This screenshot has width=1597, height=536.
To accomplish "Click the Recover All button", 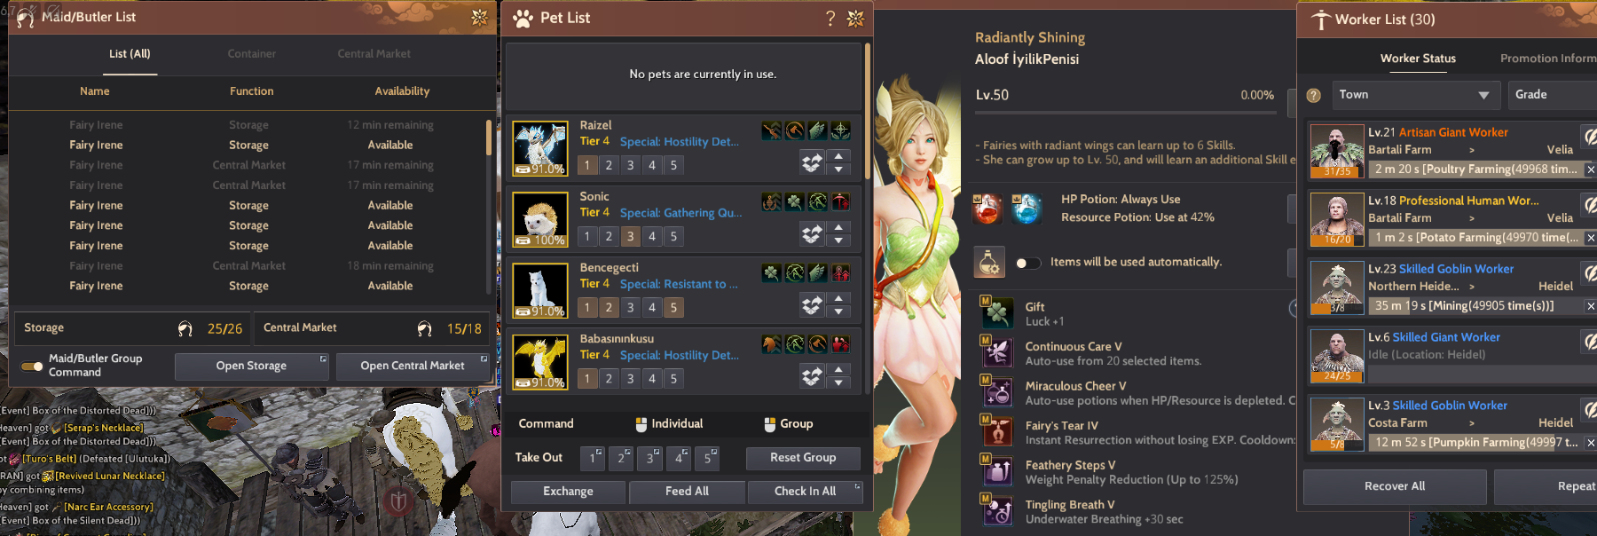I will [x=1395, y=486].
